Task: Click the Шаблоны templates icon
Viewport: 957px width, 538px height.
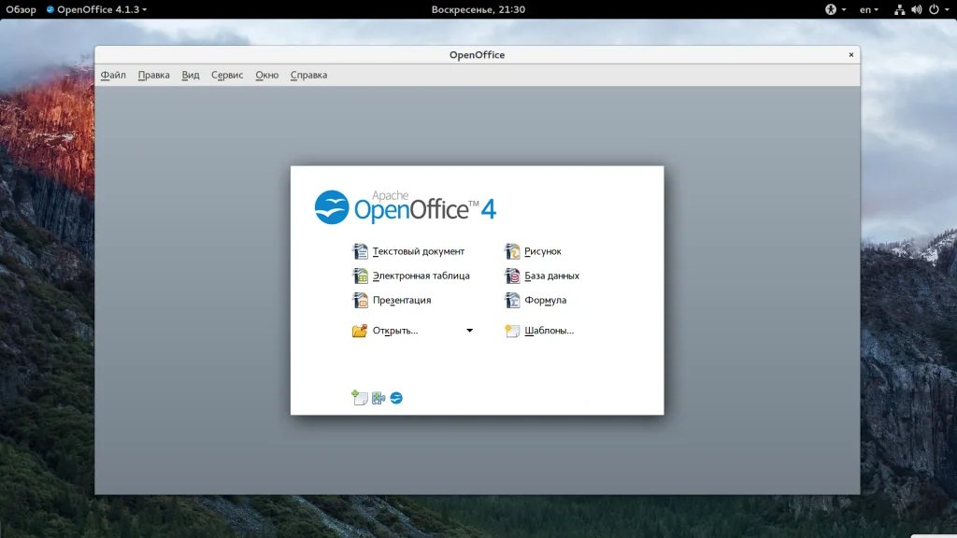Action: pos(512,331)
